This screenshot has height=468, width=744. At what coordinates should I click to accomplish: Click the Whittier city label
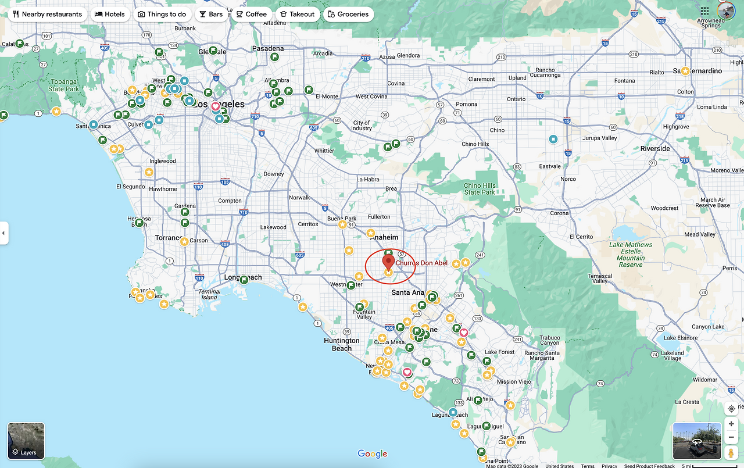(x=324, y=151)
